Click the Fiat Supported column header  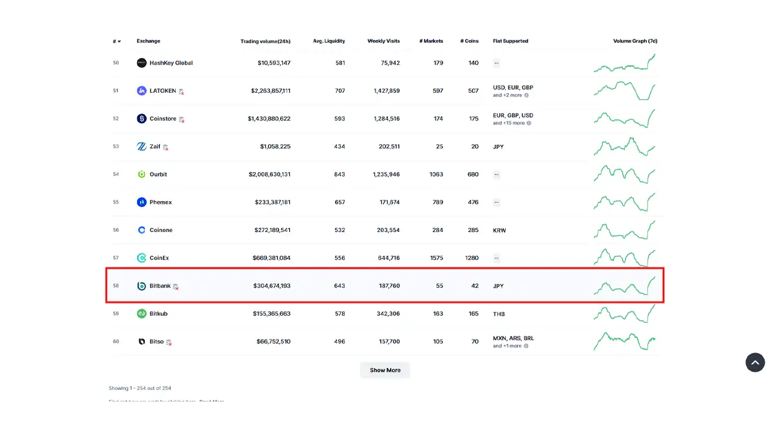(x=510, y=41)
